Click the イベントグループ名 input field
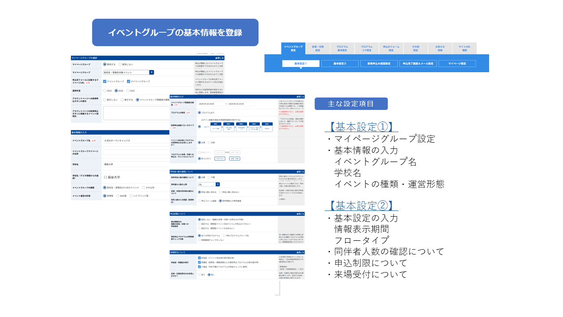This screenshot has width=563, height=317. tap(136, 141)
